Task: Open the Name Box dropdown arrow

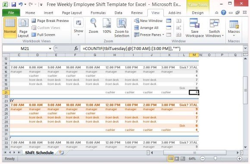Action: 50,48
